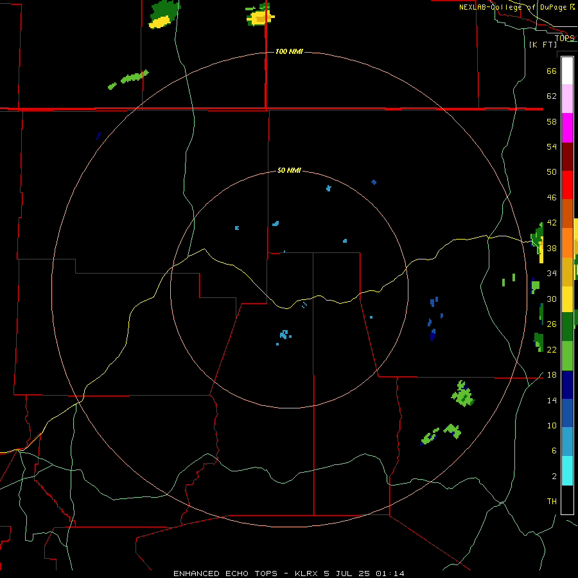578x578 pixels.
Task: Click the legend value '38'
Action: pyautogui.click(x=552, y=248)
